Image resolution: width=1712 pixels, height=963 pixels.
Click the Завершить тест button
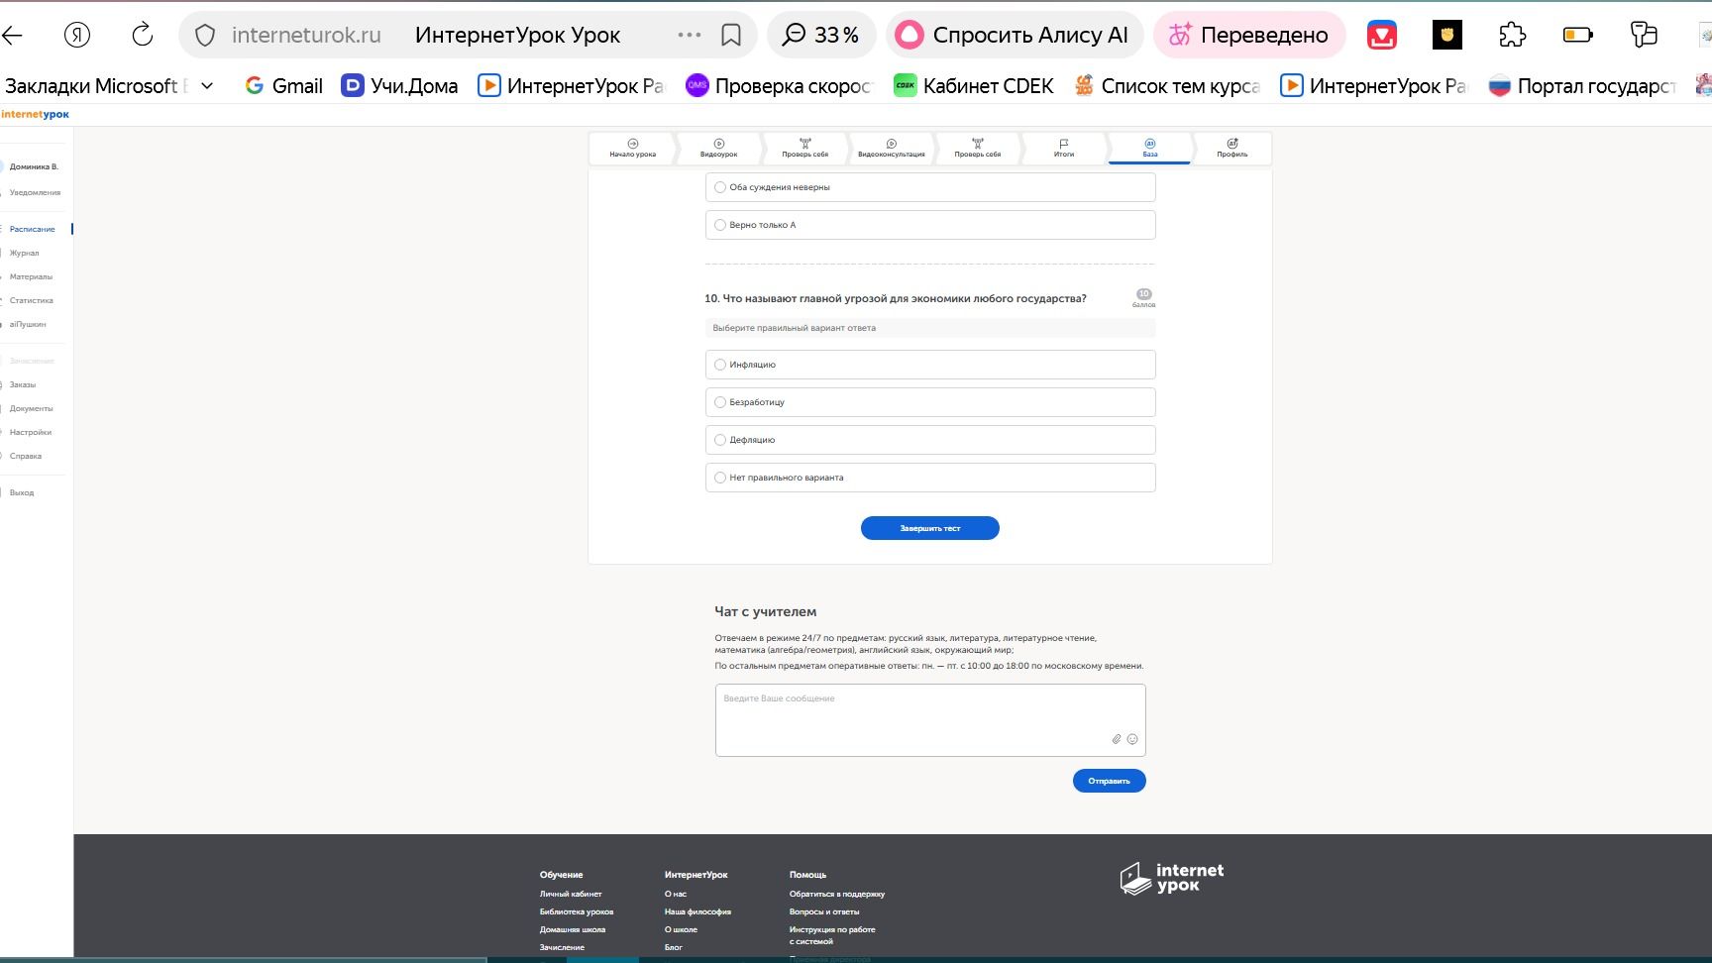929,528
